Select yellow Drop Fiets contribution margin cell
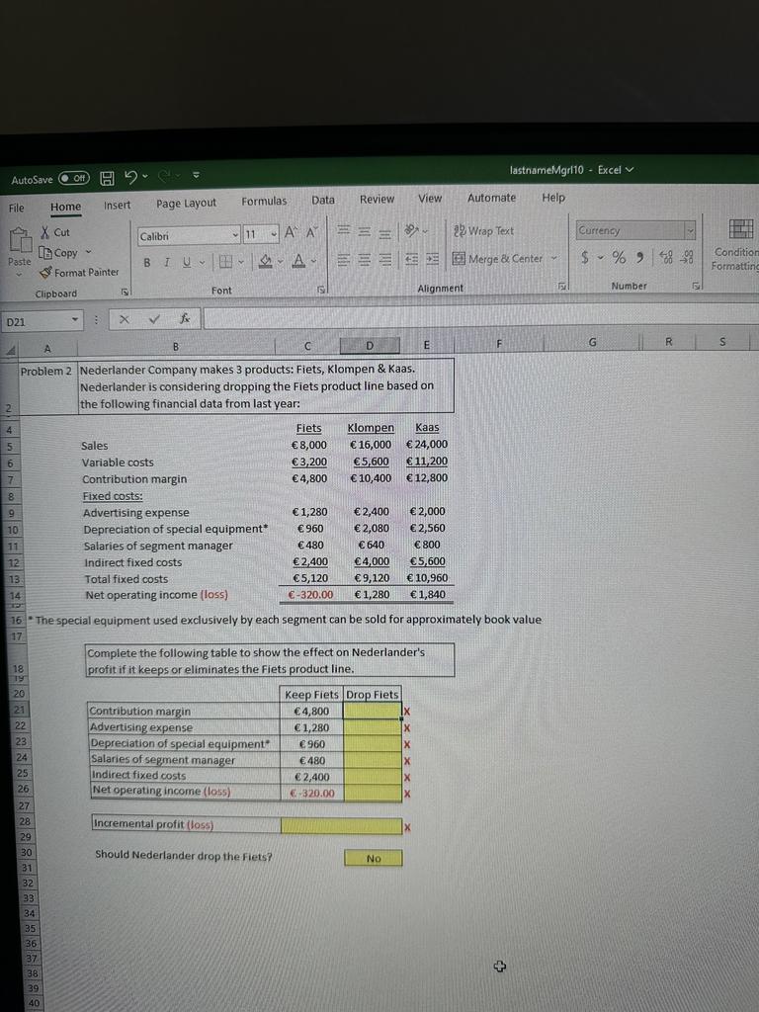The height and width of the screenshot is (1012, 759). [x=373, y=711]
